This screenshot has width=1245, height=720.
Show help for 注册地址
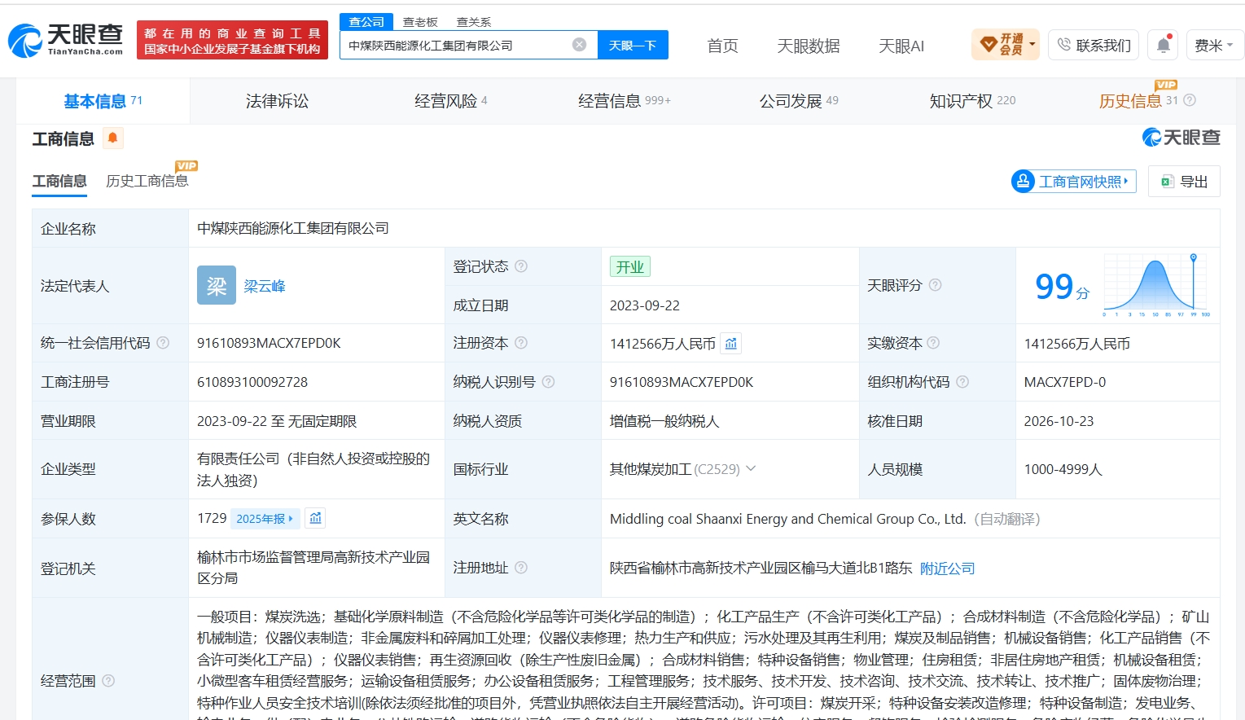(521, 568)
